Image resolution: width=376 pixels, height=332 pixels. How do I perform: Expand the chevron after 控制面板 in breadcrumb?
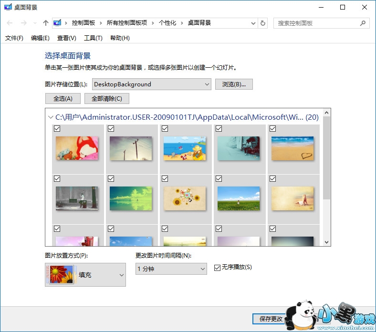coord(101,23)
